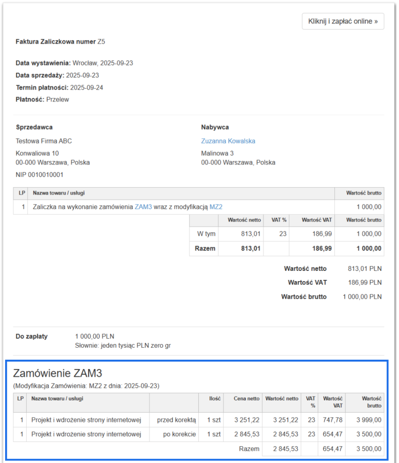The image size is (399, 463).
Task: Click the 'Sprzedawca' section heading
Action: (x=34, y=127)
